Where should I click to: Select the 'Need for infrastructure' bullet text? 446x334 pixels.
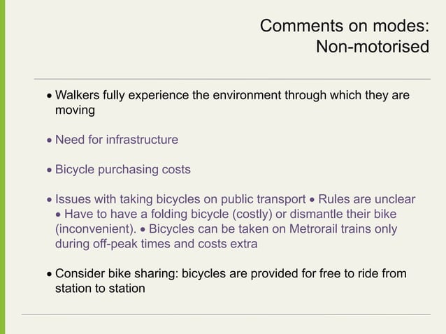tap(117, 140)
